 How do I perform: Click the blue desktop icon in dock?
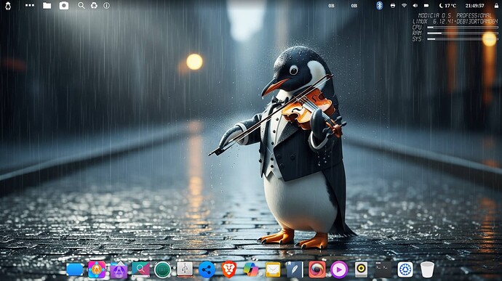75,269
